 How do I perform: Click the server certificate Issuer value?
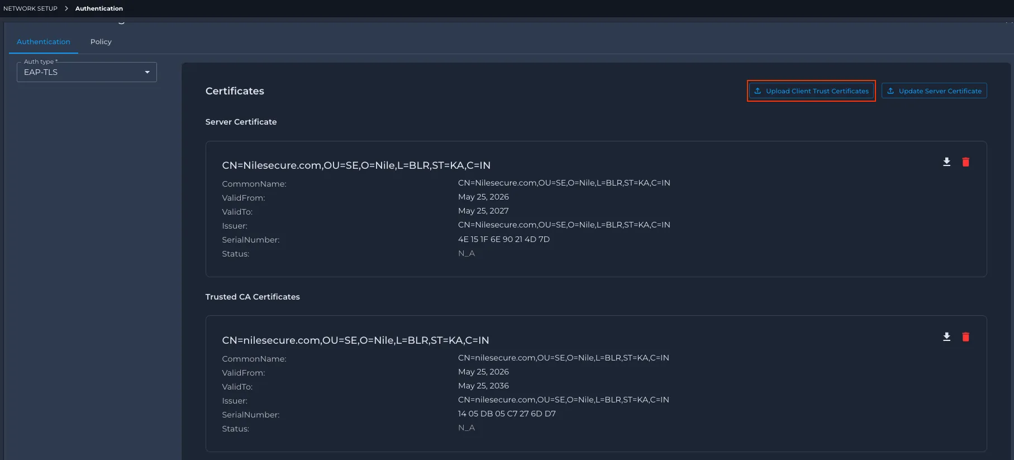click(564, 225)
